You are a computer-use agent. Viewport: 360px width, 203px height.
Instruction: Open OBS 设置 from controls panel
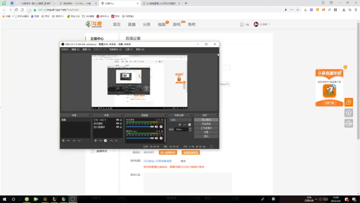[206, 132]
